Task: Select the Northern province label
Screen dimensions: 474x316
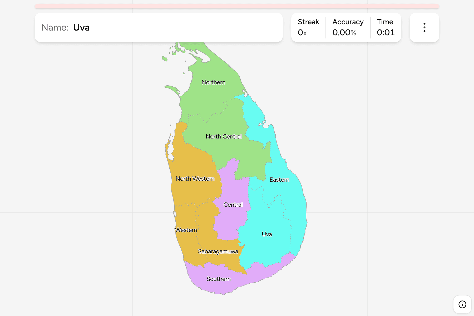Action: click(x=213, y=82)
